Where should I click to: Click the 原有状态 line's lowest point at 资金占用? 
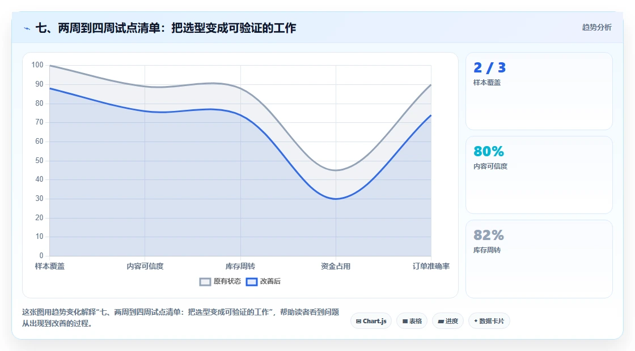coord(336,170)
